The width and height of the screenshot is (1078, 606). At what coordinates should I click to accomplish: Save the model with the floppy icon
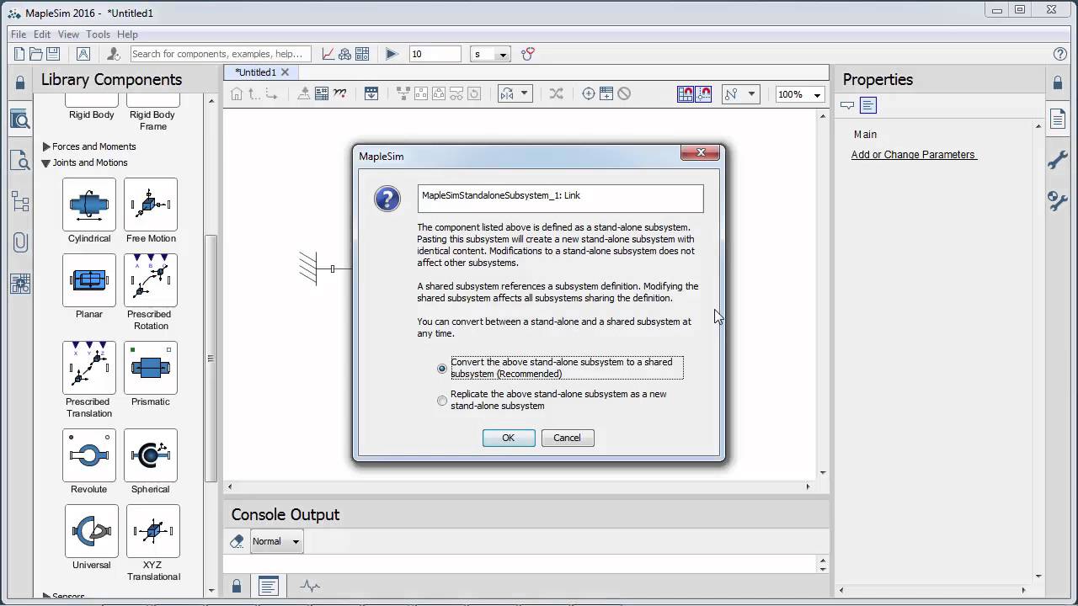53,54
